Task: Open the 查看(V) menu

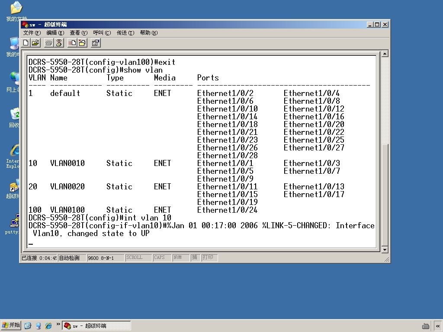Action: click(x=79, y=33)
